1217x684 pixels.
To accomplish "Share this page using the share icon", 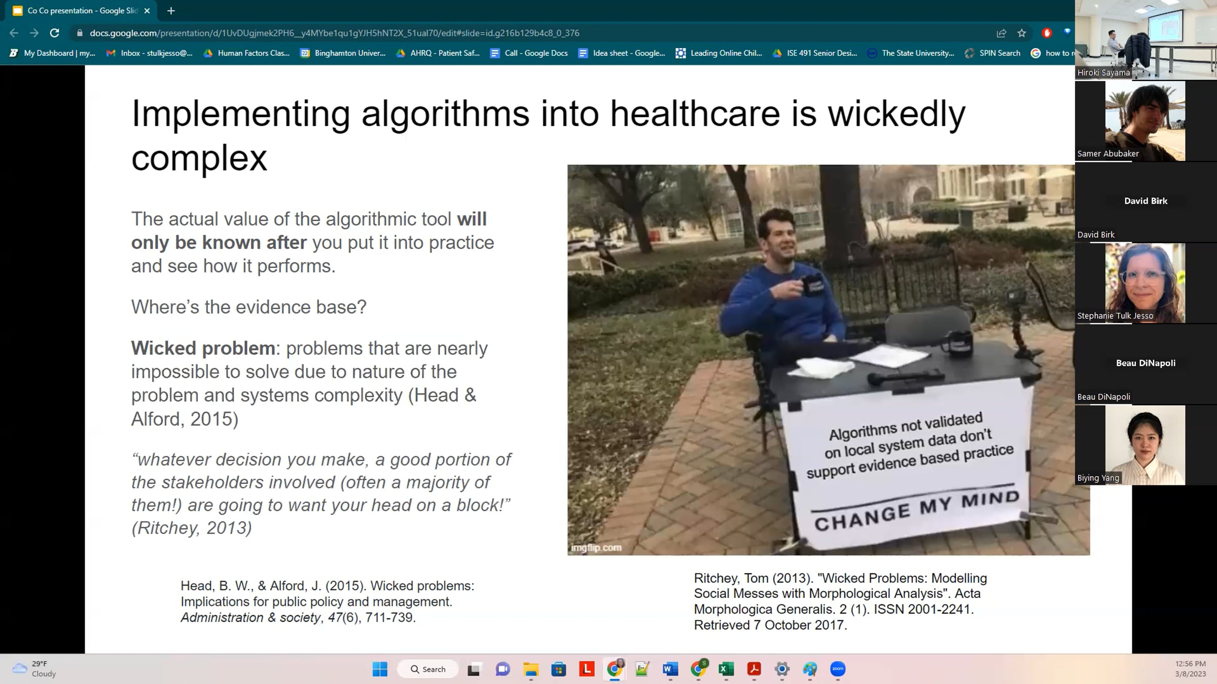I will (1001, 33).
